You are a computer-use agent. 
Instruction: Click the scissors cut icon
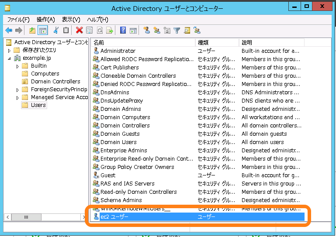(x=56, y=31)
